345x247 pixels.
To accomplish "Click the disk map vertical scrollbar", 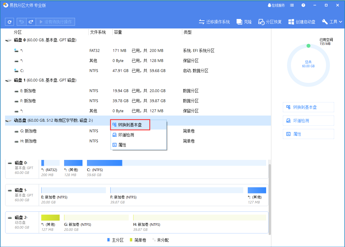I will pyautogui.click(x=269, y=195).
